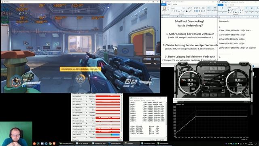259x146 pixels.
Task: Open the GPU Memory Clock sensor dropdown
Action: point(86,99)
